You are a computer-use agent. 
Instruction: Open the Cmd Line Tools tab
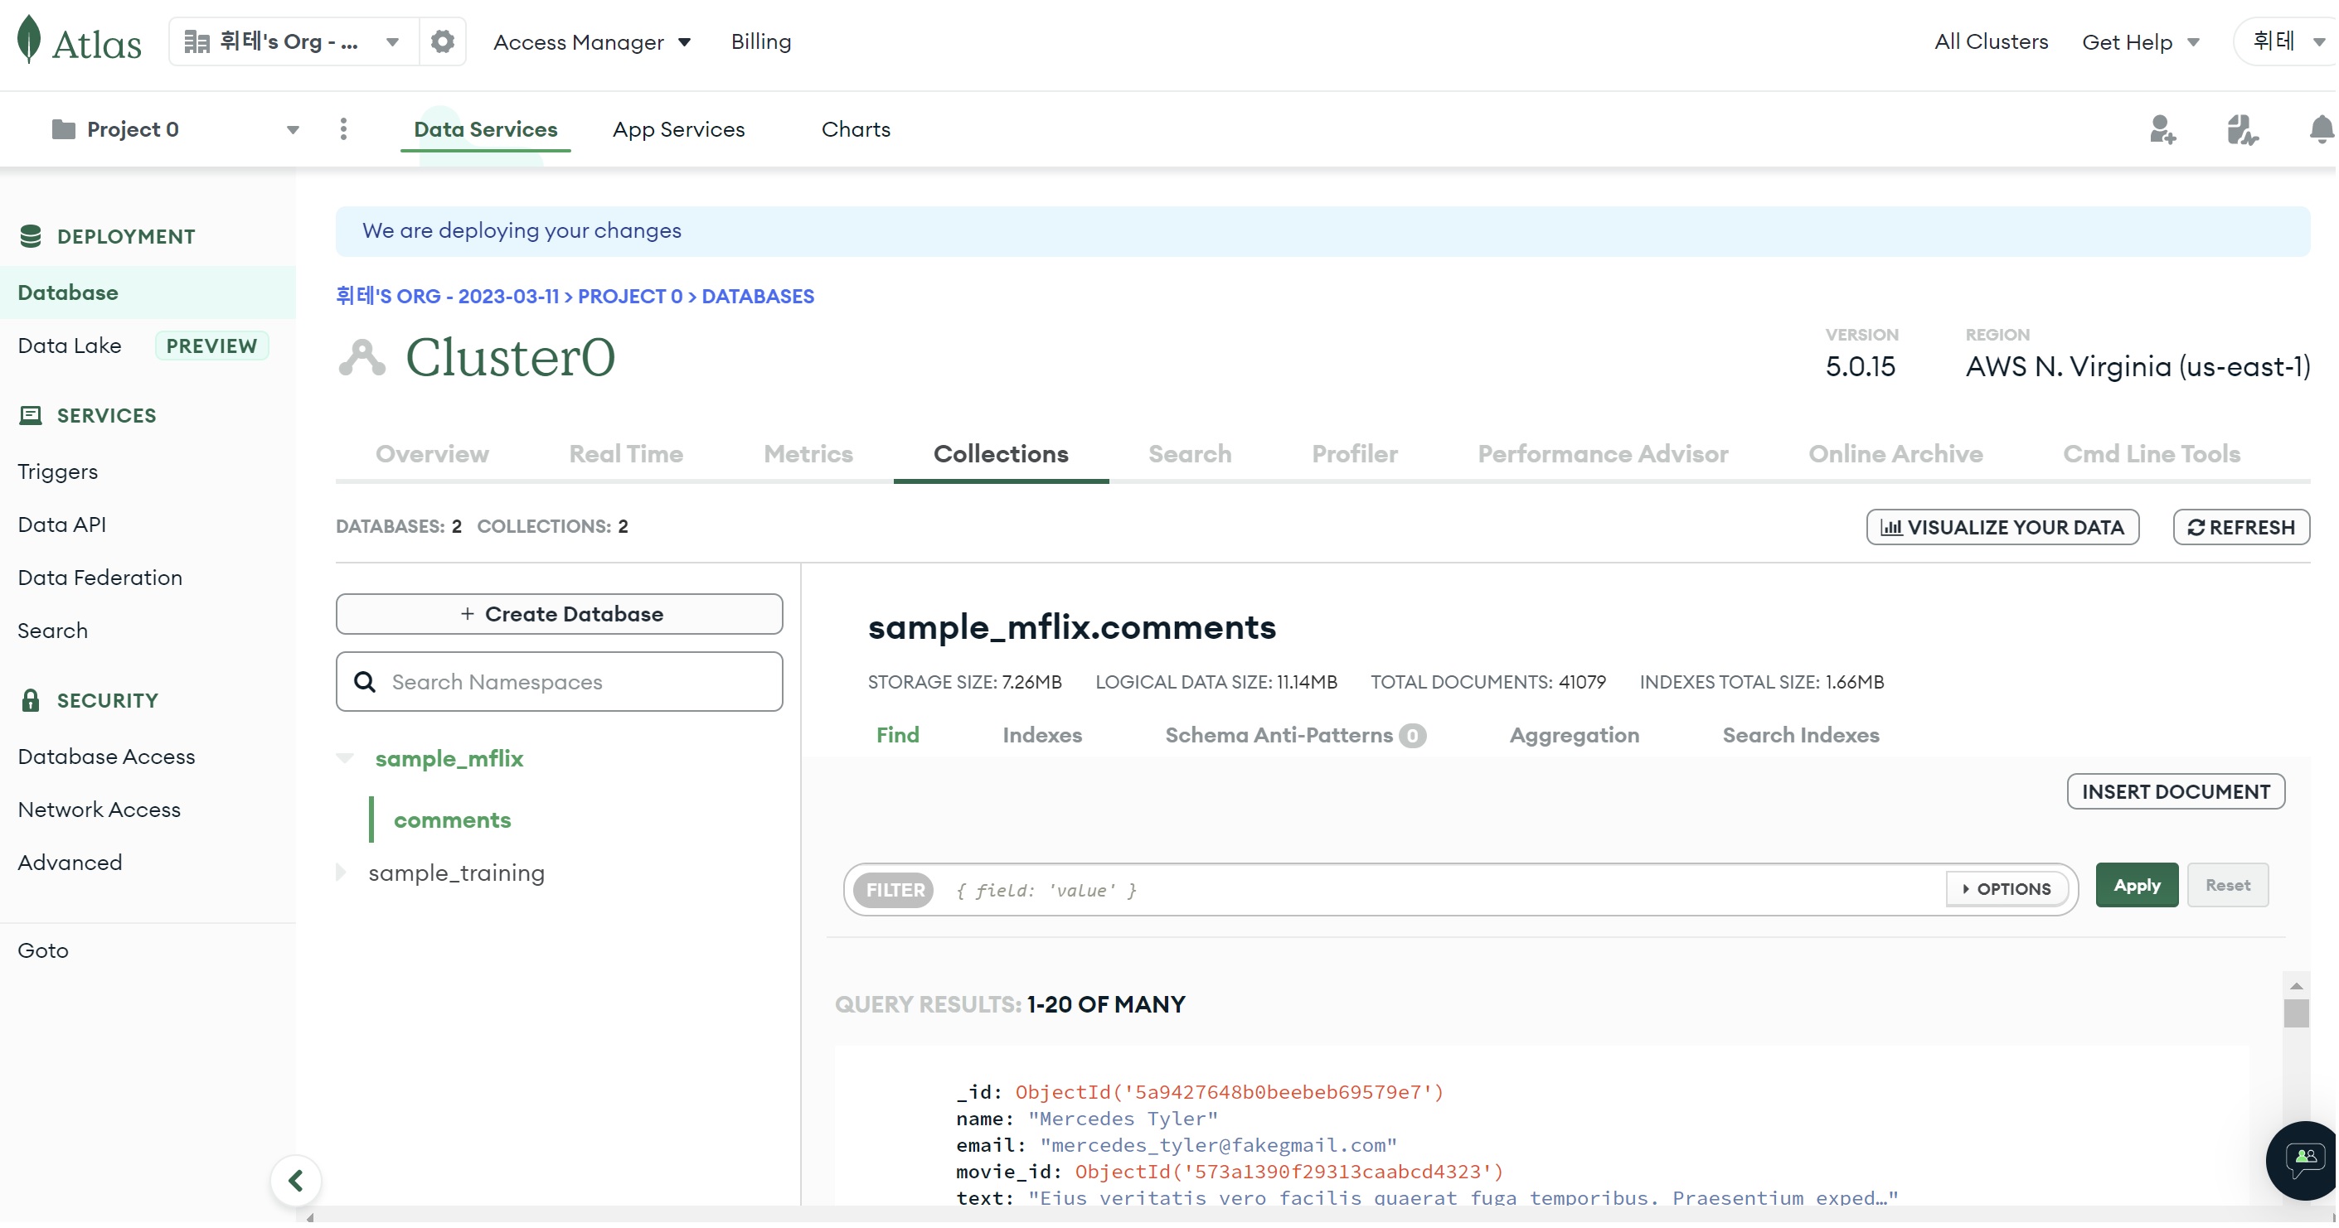click(2152, 454)
